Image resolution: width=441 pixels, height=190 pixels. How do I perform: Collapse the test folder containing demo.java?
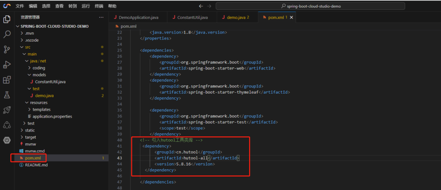coord(61,89)
